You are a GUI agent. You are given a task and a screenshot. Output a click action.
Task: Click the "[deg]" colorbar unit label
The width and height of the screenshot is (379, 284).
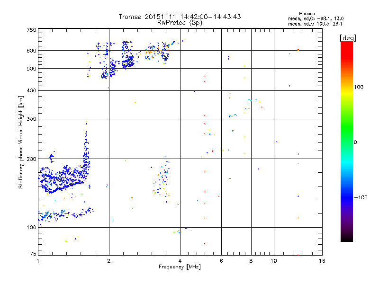pyautogui.click(x=348, y=38)
